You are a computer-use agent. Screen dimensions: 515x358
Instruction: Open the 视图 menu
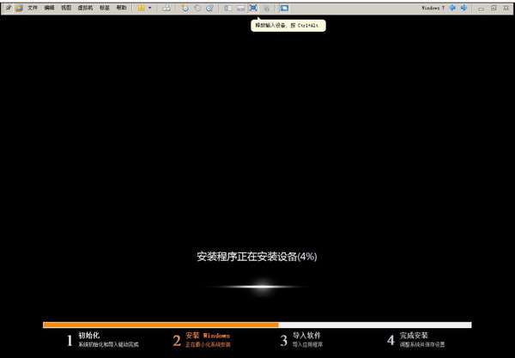click(x=66, y=8)
